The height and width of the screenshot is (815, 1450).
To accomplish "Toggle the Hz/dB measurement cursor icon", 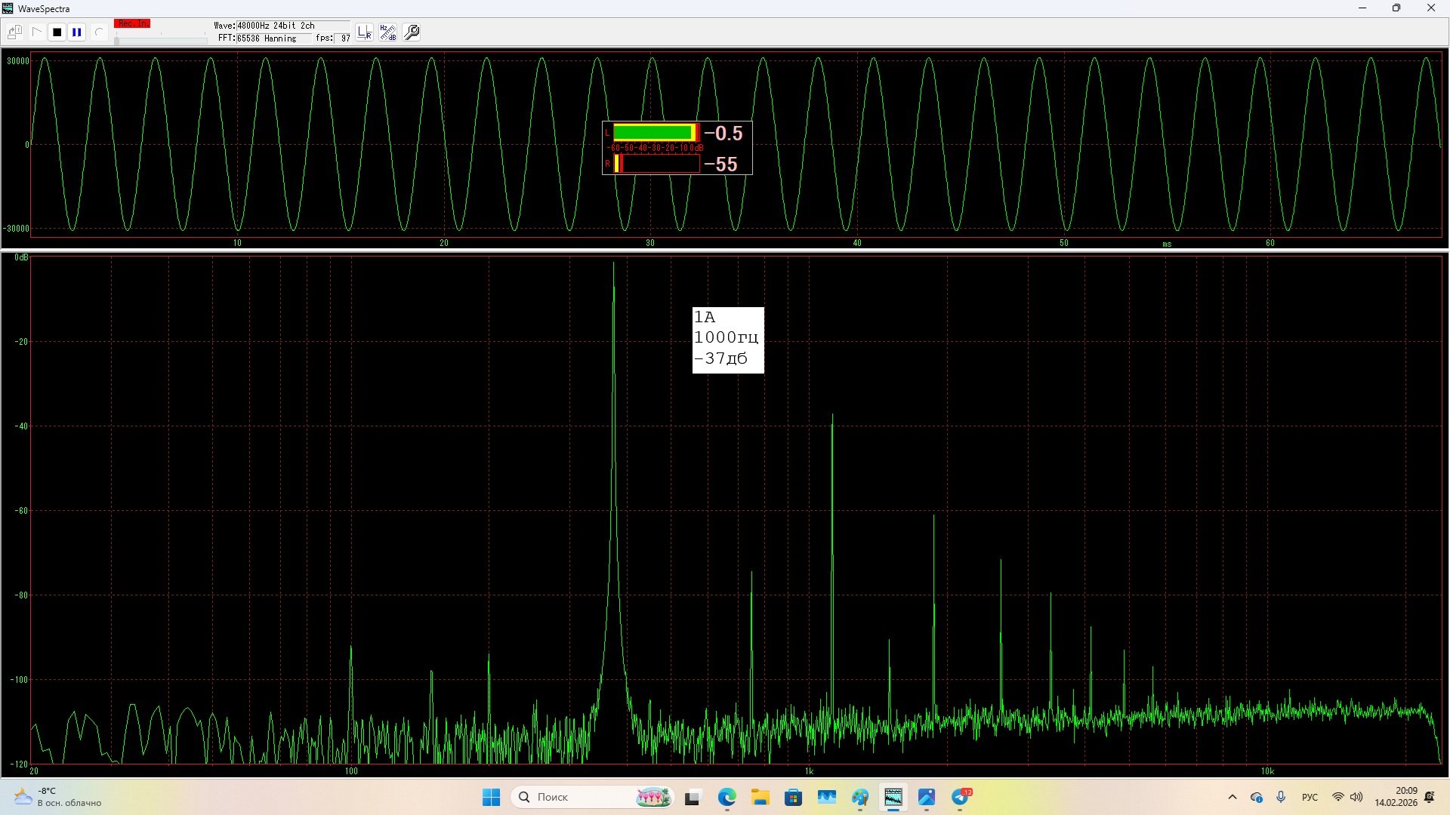I will tap(388, 32).
